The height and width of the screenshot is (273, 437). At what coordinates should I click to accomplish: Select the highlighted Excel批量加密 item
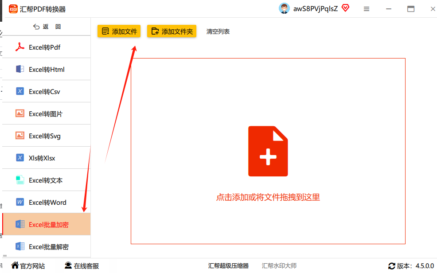(46, 224)
